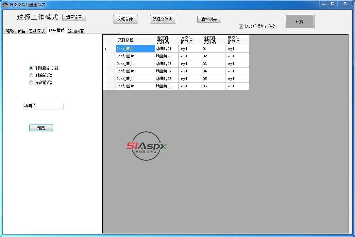
Task: Select the row header with arrow indicator
Action: point(110,49)
